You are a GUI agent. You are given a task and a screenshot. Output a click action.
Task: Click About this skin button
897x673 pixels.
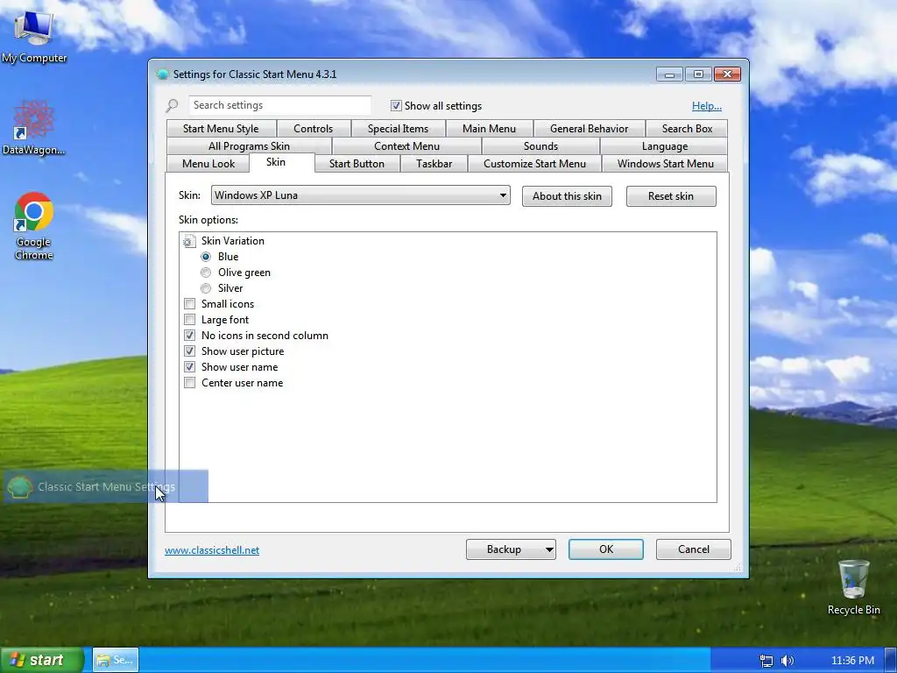pos(567,196)
